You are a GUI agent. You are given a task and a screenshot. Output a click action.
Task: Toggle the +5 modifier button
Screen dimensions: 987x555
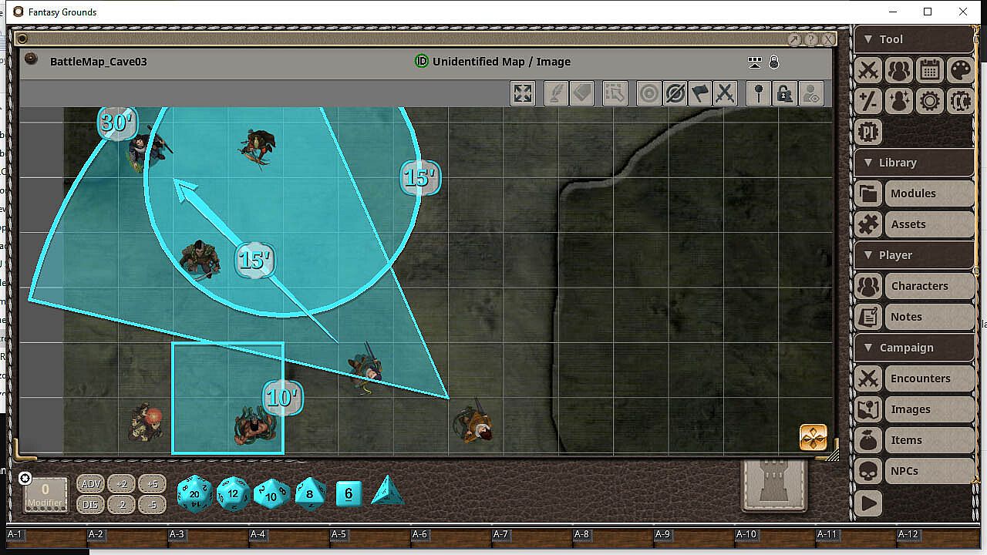(152, 484)
